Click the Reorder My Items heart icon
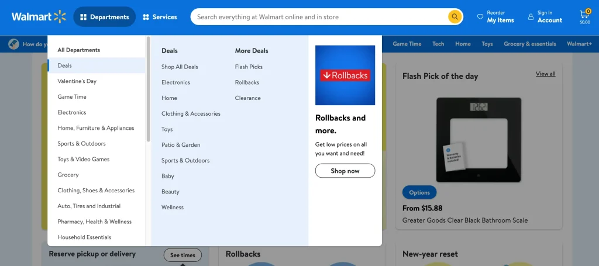This screenshot has height=266, width=599. [x=480, y=17]
